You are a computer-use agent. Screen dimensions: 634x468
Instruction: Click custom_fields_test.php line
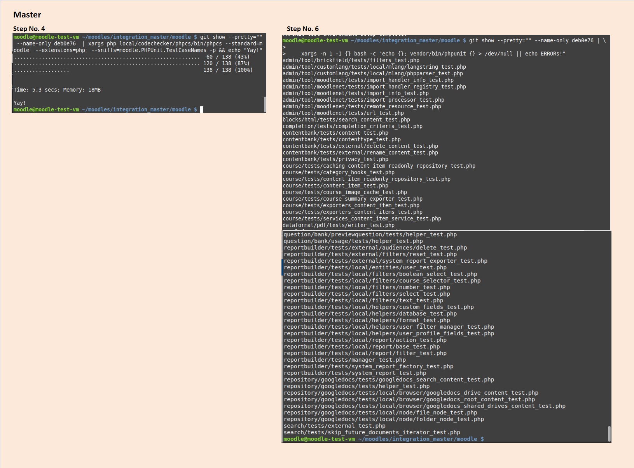pos(379,307)
